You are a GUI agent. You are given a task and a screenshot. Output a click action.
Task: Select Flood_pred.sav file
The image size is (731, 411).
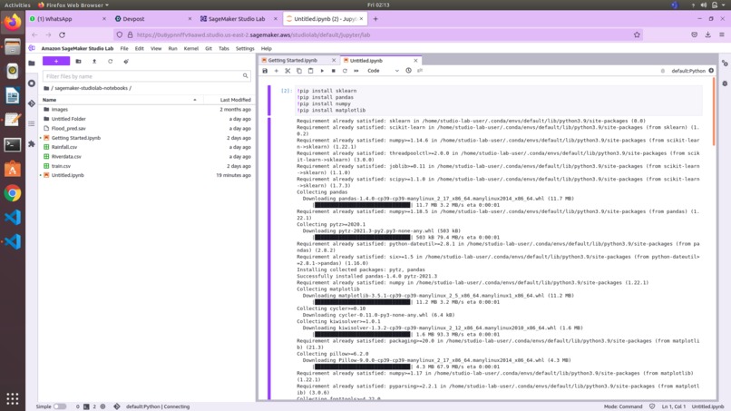146,128
